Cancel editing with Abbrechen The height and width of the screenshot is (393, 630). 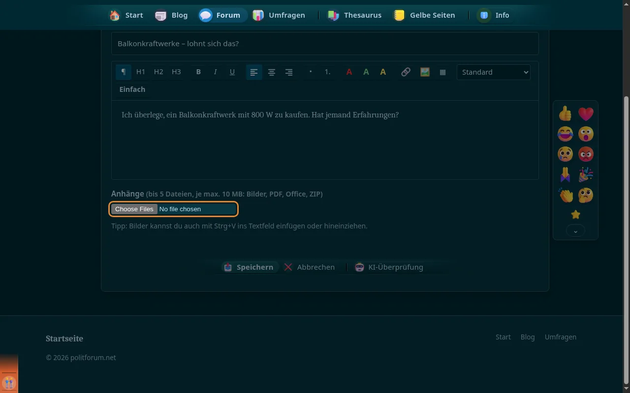pyautogui.click(x=310, y=267)
